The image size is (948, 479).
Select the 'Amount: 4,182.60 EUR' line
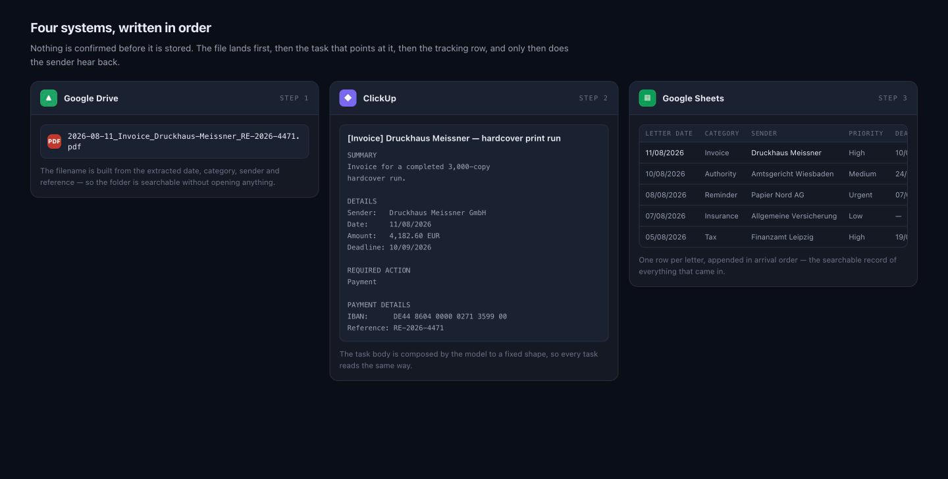394,236
